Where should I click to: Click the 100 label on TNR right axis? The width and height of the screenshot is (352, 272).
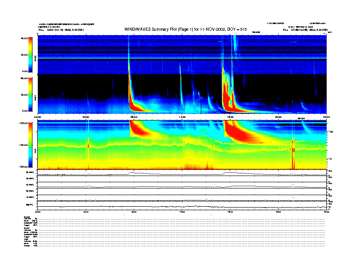pos(330,132)
